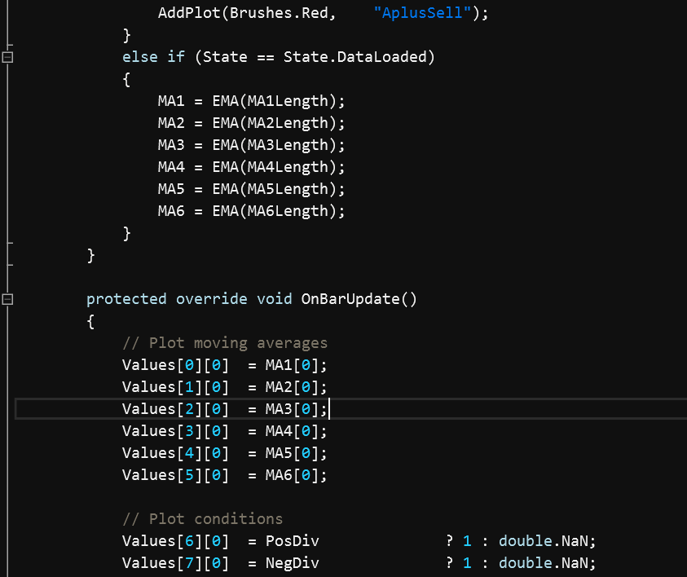
Task: Click on Values[4][0] text
Action: coord(175,453)
